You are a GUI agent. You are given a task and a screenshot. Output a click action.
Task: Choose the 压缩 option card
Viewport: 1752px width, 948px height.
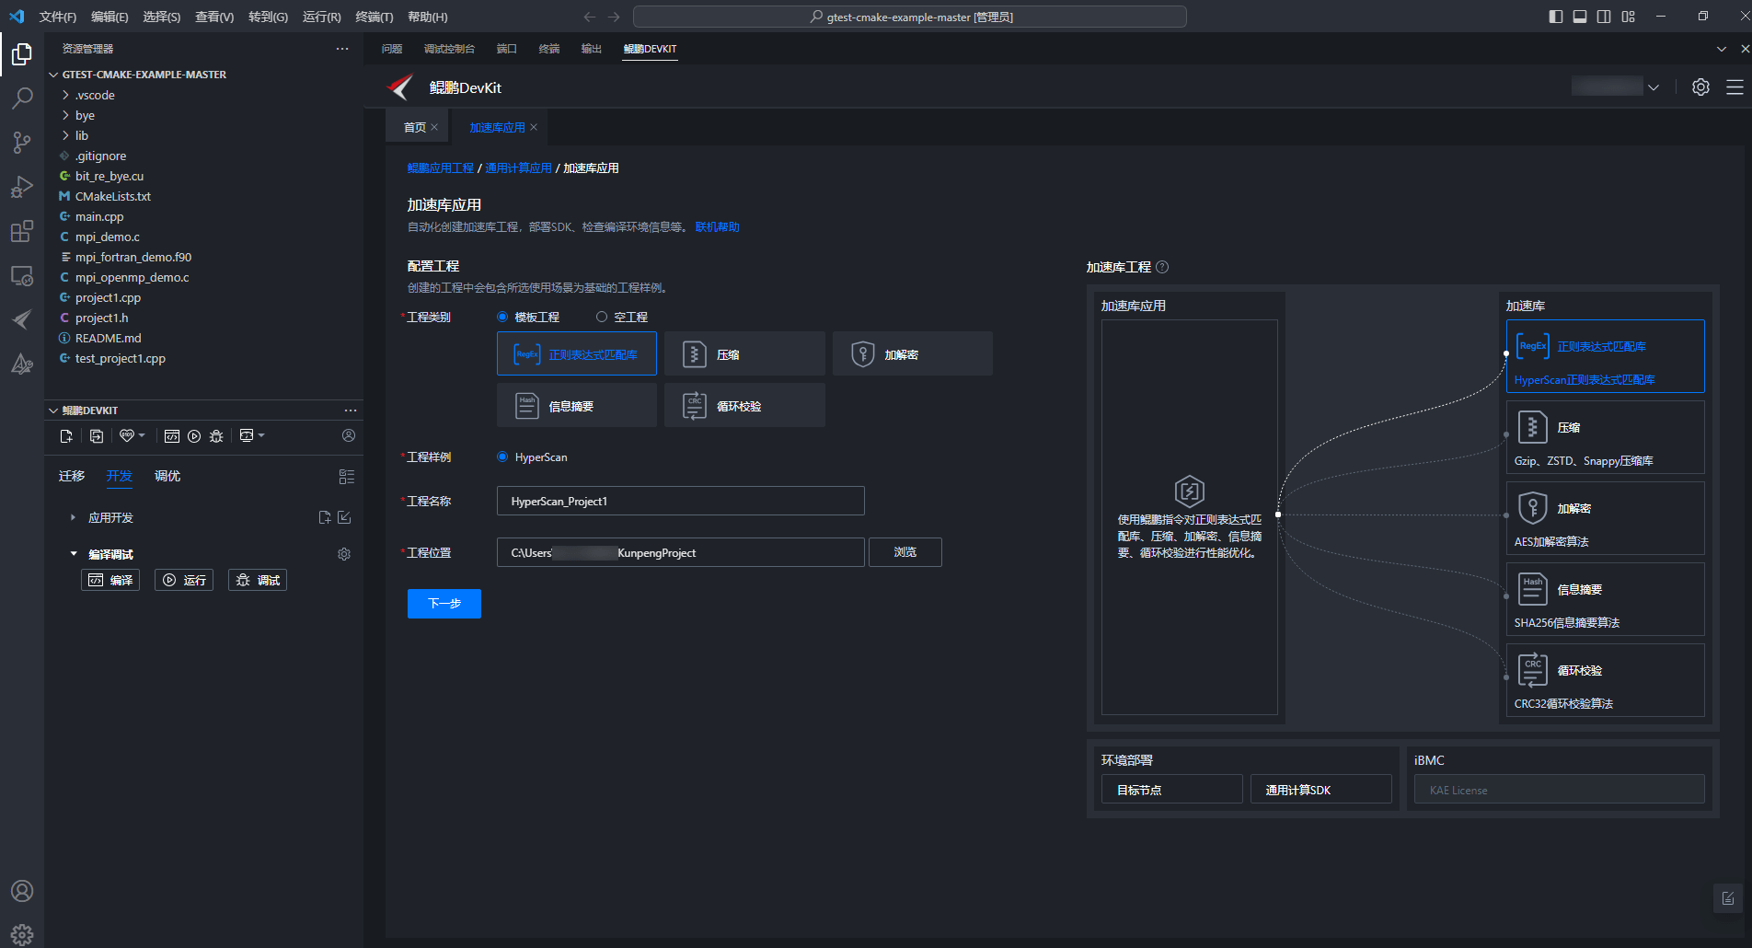click(744, 353)
